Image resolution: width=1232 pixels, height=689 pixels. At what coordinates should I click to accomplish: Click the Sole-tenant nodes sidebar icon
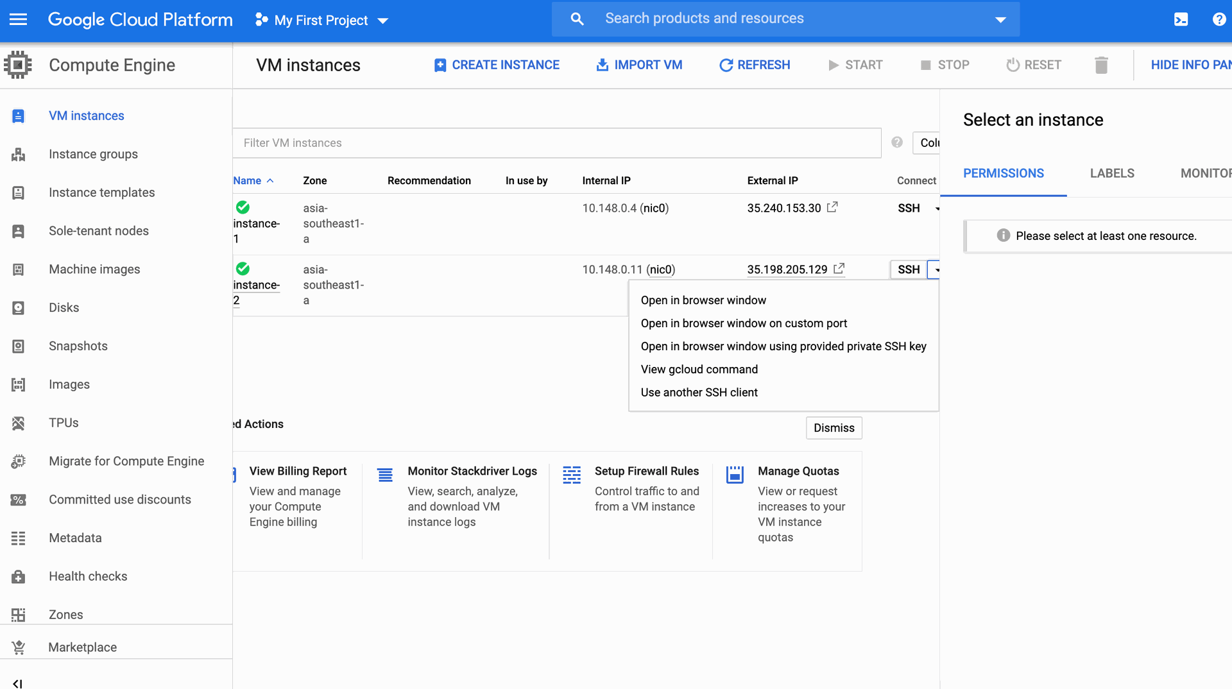click(x=19, y=231)
